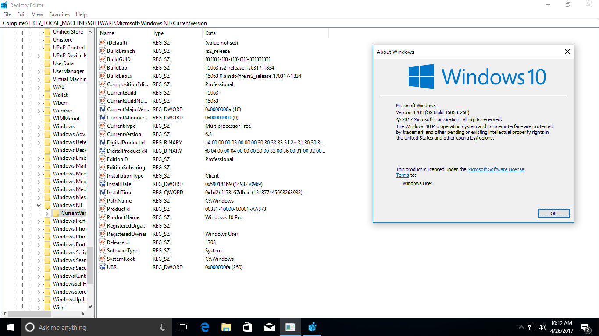Click the Cortana Ask me anything box
The width and height of the screenshot is (599, 336).
[96, 327]
